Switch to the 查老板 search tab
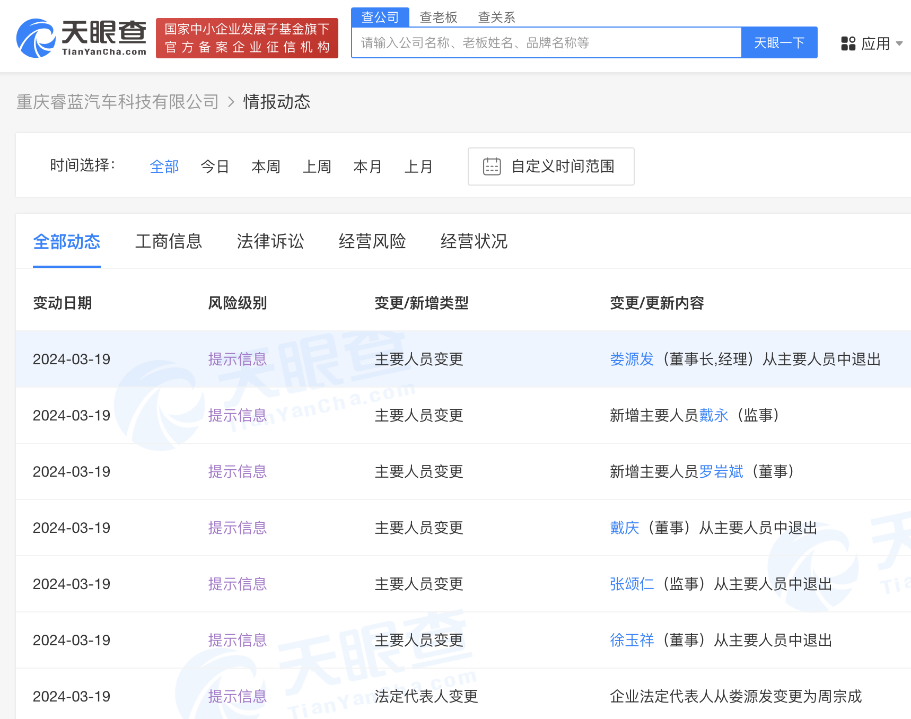Screen dimensions: 911x719 [x=438, y=17]
